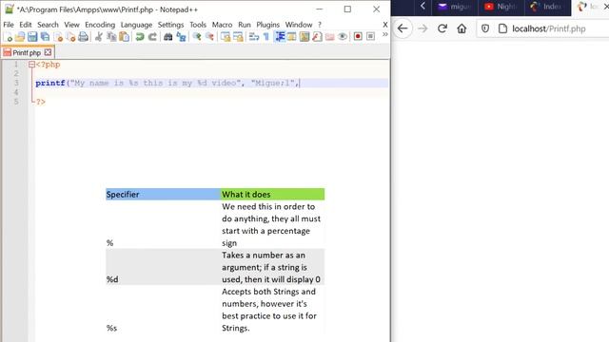The image size is (609, 342).
Task: Open the Macro menu
Action: click(222, 25)
